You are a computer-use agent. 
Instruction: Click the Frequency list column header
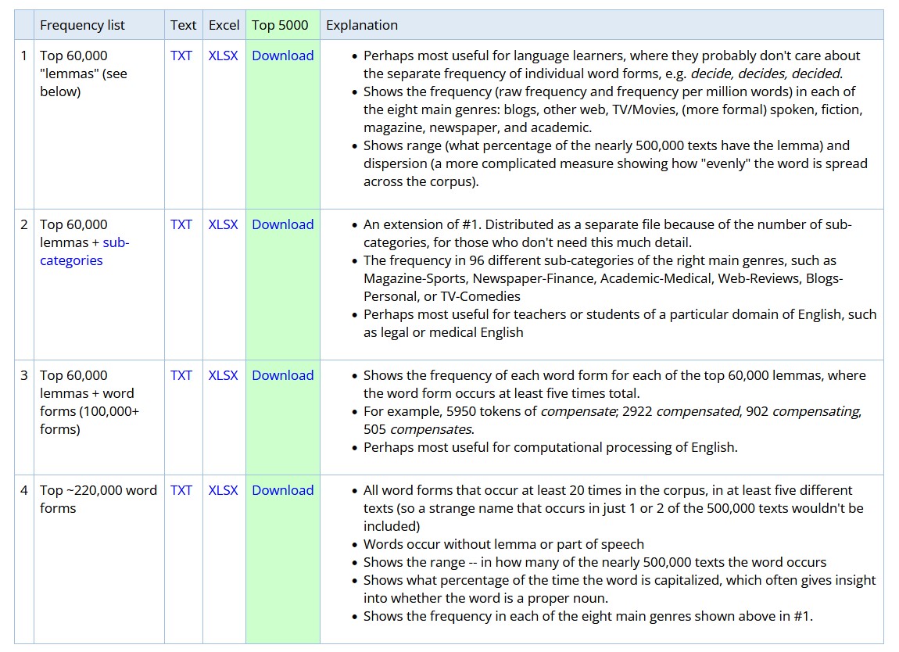[x=82, y=25]
